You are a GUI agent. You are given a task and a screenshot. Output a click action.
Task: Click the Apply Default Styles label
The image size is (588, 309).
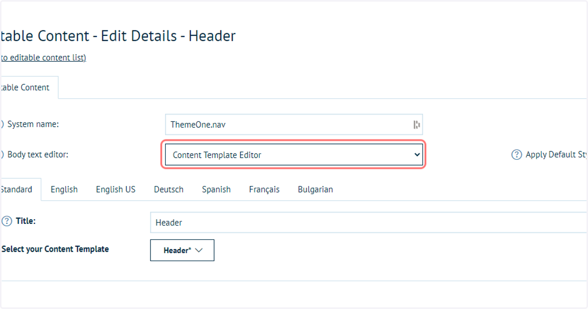[557, 155]
